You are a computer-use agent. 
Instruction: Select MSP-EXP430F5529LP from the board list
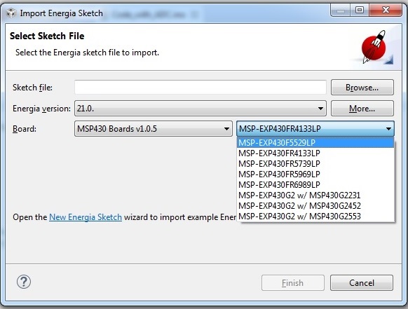[x=315, y=142]
